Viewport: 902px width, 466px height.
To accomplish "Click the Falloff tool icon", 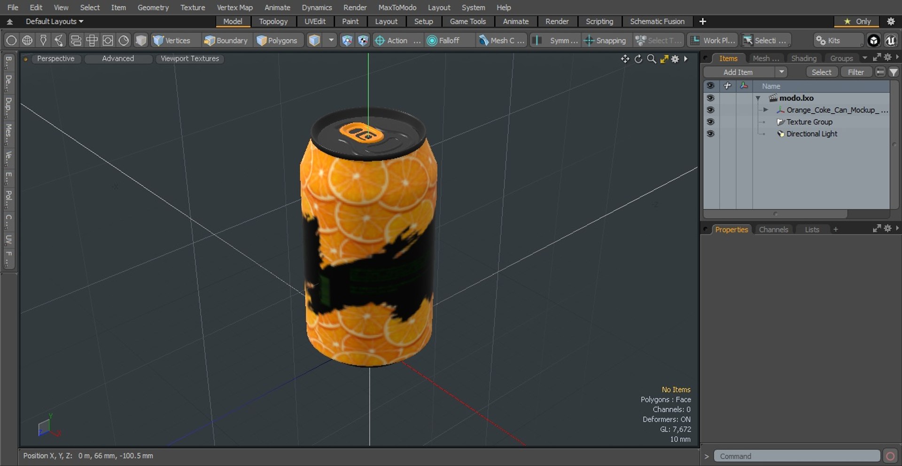I will point(432,40).
